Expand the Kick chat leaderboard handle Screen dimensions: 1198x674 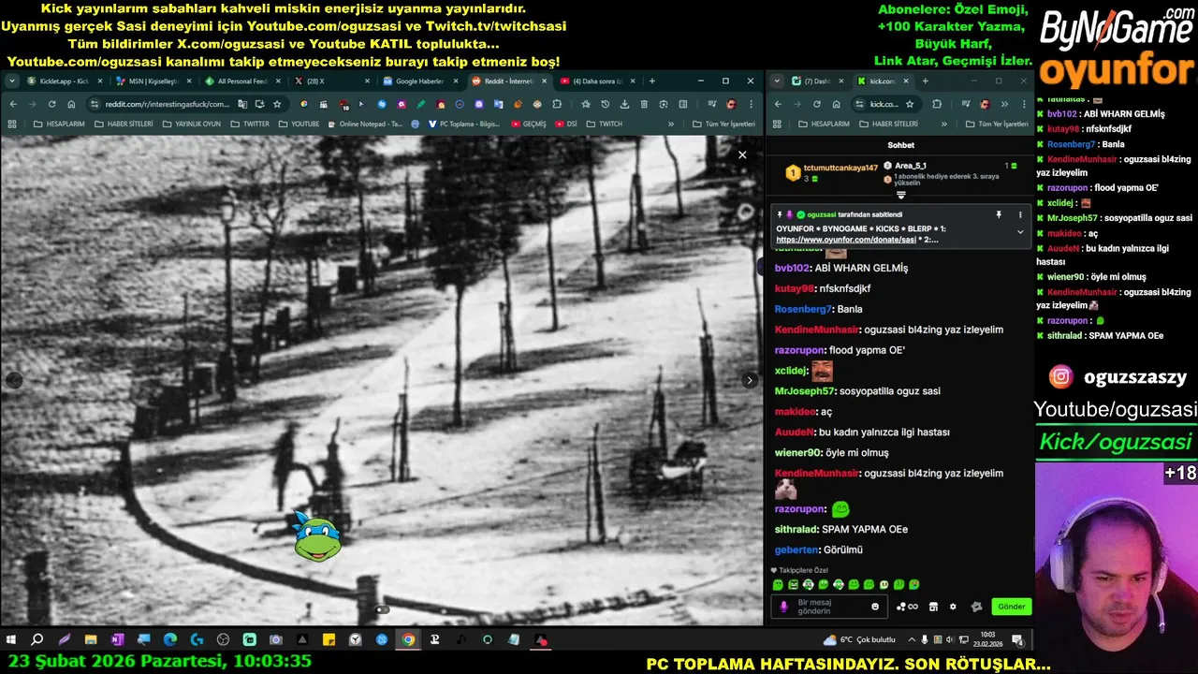click(x=901, y=196)
